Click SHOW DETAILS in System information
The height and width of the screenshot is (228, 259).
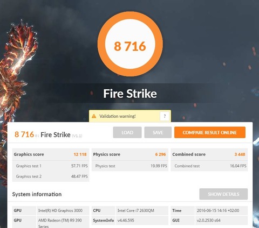tap(223, 194)
